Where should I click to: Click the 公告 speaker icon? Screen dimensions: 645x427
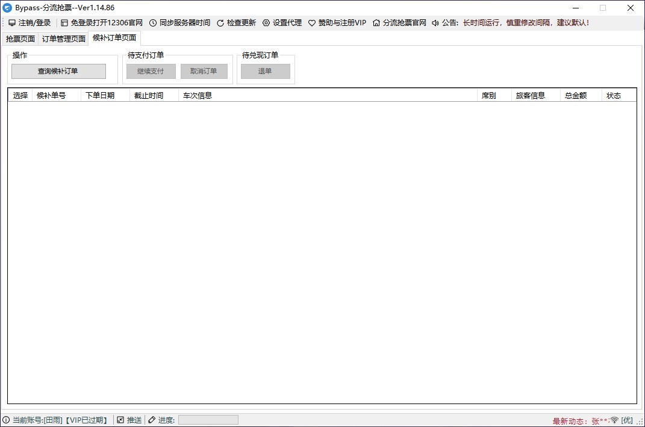tap(435, 23)
